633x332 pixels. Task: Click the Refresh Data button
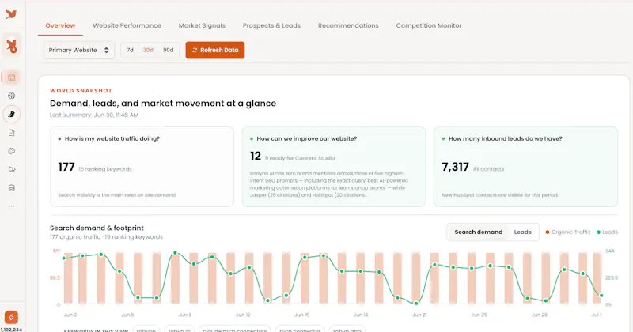point(215,50)
